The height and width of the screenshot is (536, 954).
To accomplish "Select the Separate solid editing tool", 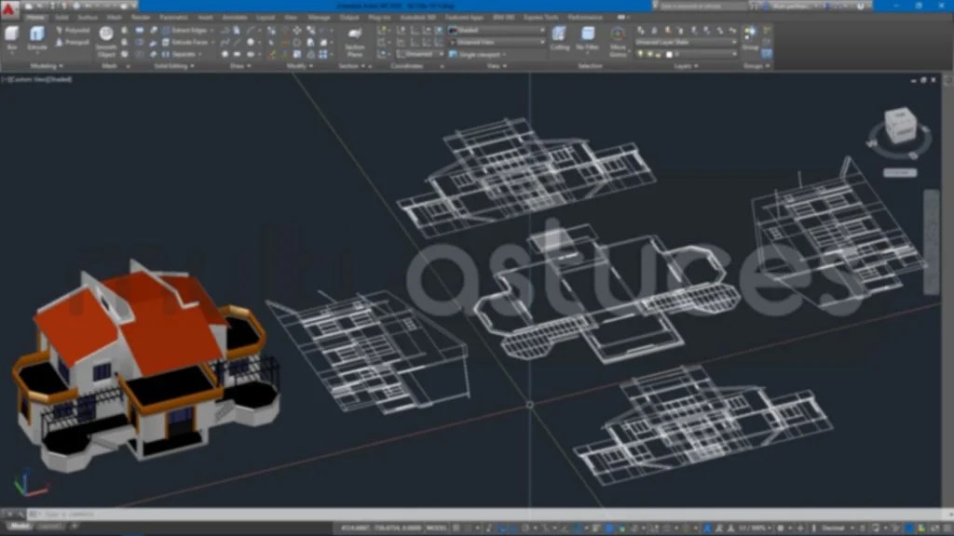I will (x=180, y=54).
